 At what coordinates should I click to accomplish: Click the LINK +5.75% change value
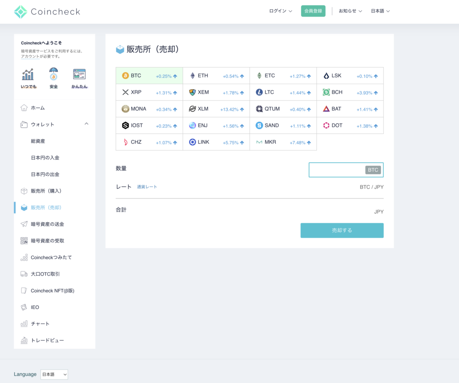pos(231,142)
